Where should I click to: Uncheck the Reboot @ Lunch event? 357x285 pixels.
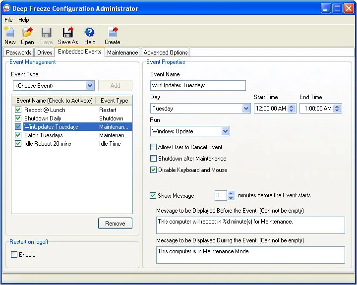(x=18, y=110)
